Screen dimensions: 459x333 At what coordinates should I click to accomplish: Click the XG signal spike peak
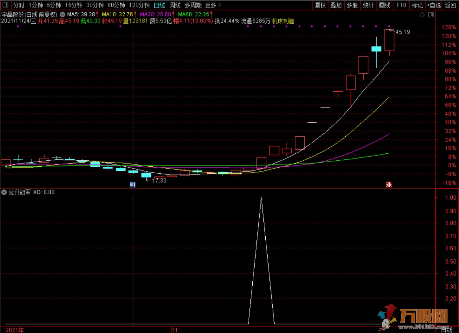coord(261,199)
